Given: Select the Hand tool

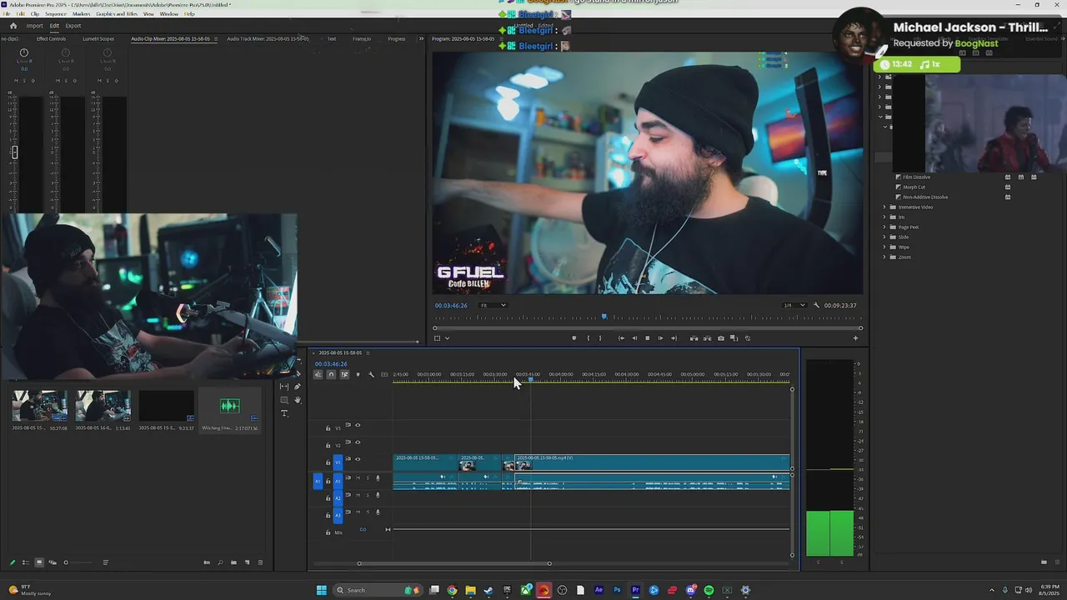Looking at the screenshot, I should (x=298, y=400).
